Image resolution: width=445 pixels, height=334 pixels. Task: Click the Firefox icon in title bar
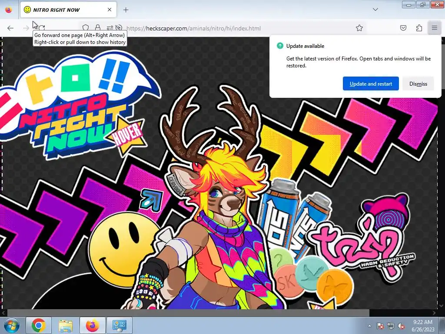tap(9, 10)
